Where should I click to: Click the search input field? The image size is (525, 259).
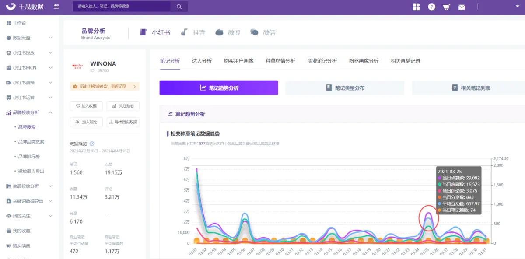(x=121, y=7)
